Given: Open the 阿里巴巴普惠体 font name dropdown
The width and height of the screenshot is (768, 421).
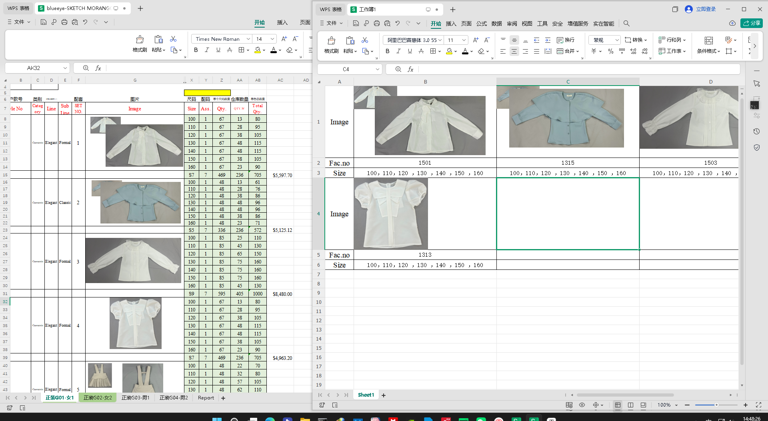Looking at the screenshot, I should coord(440,40).
